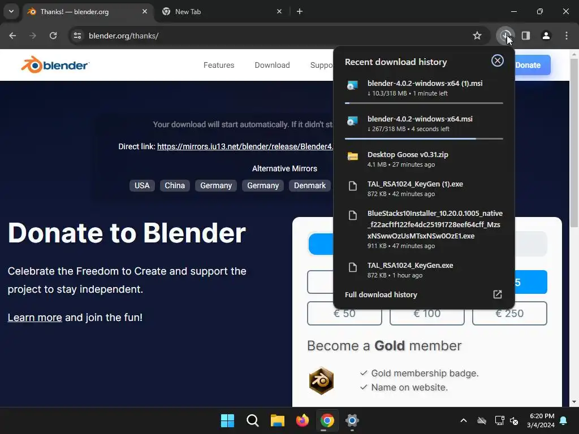Open Desktop Goose v0.31.zip download
579x434 pixels.
pos(424,159)
